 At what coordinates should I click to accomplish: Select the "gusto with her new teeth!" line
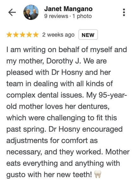(49, 175)
